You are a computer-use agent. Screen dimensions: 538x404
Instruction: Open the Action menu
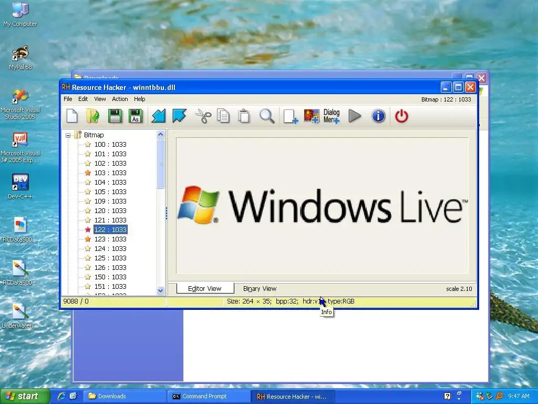point(120,99)
